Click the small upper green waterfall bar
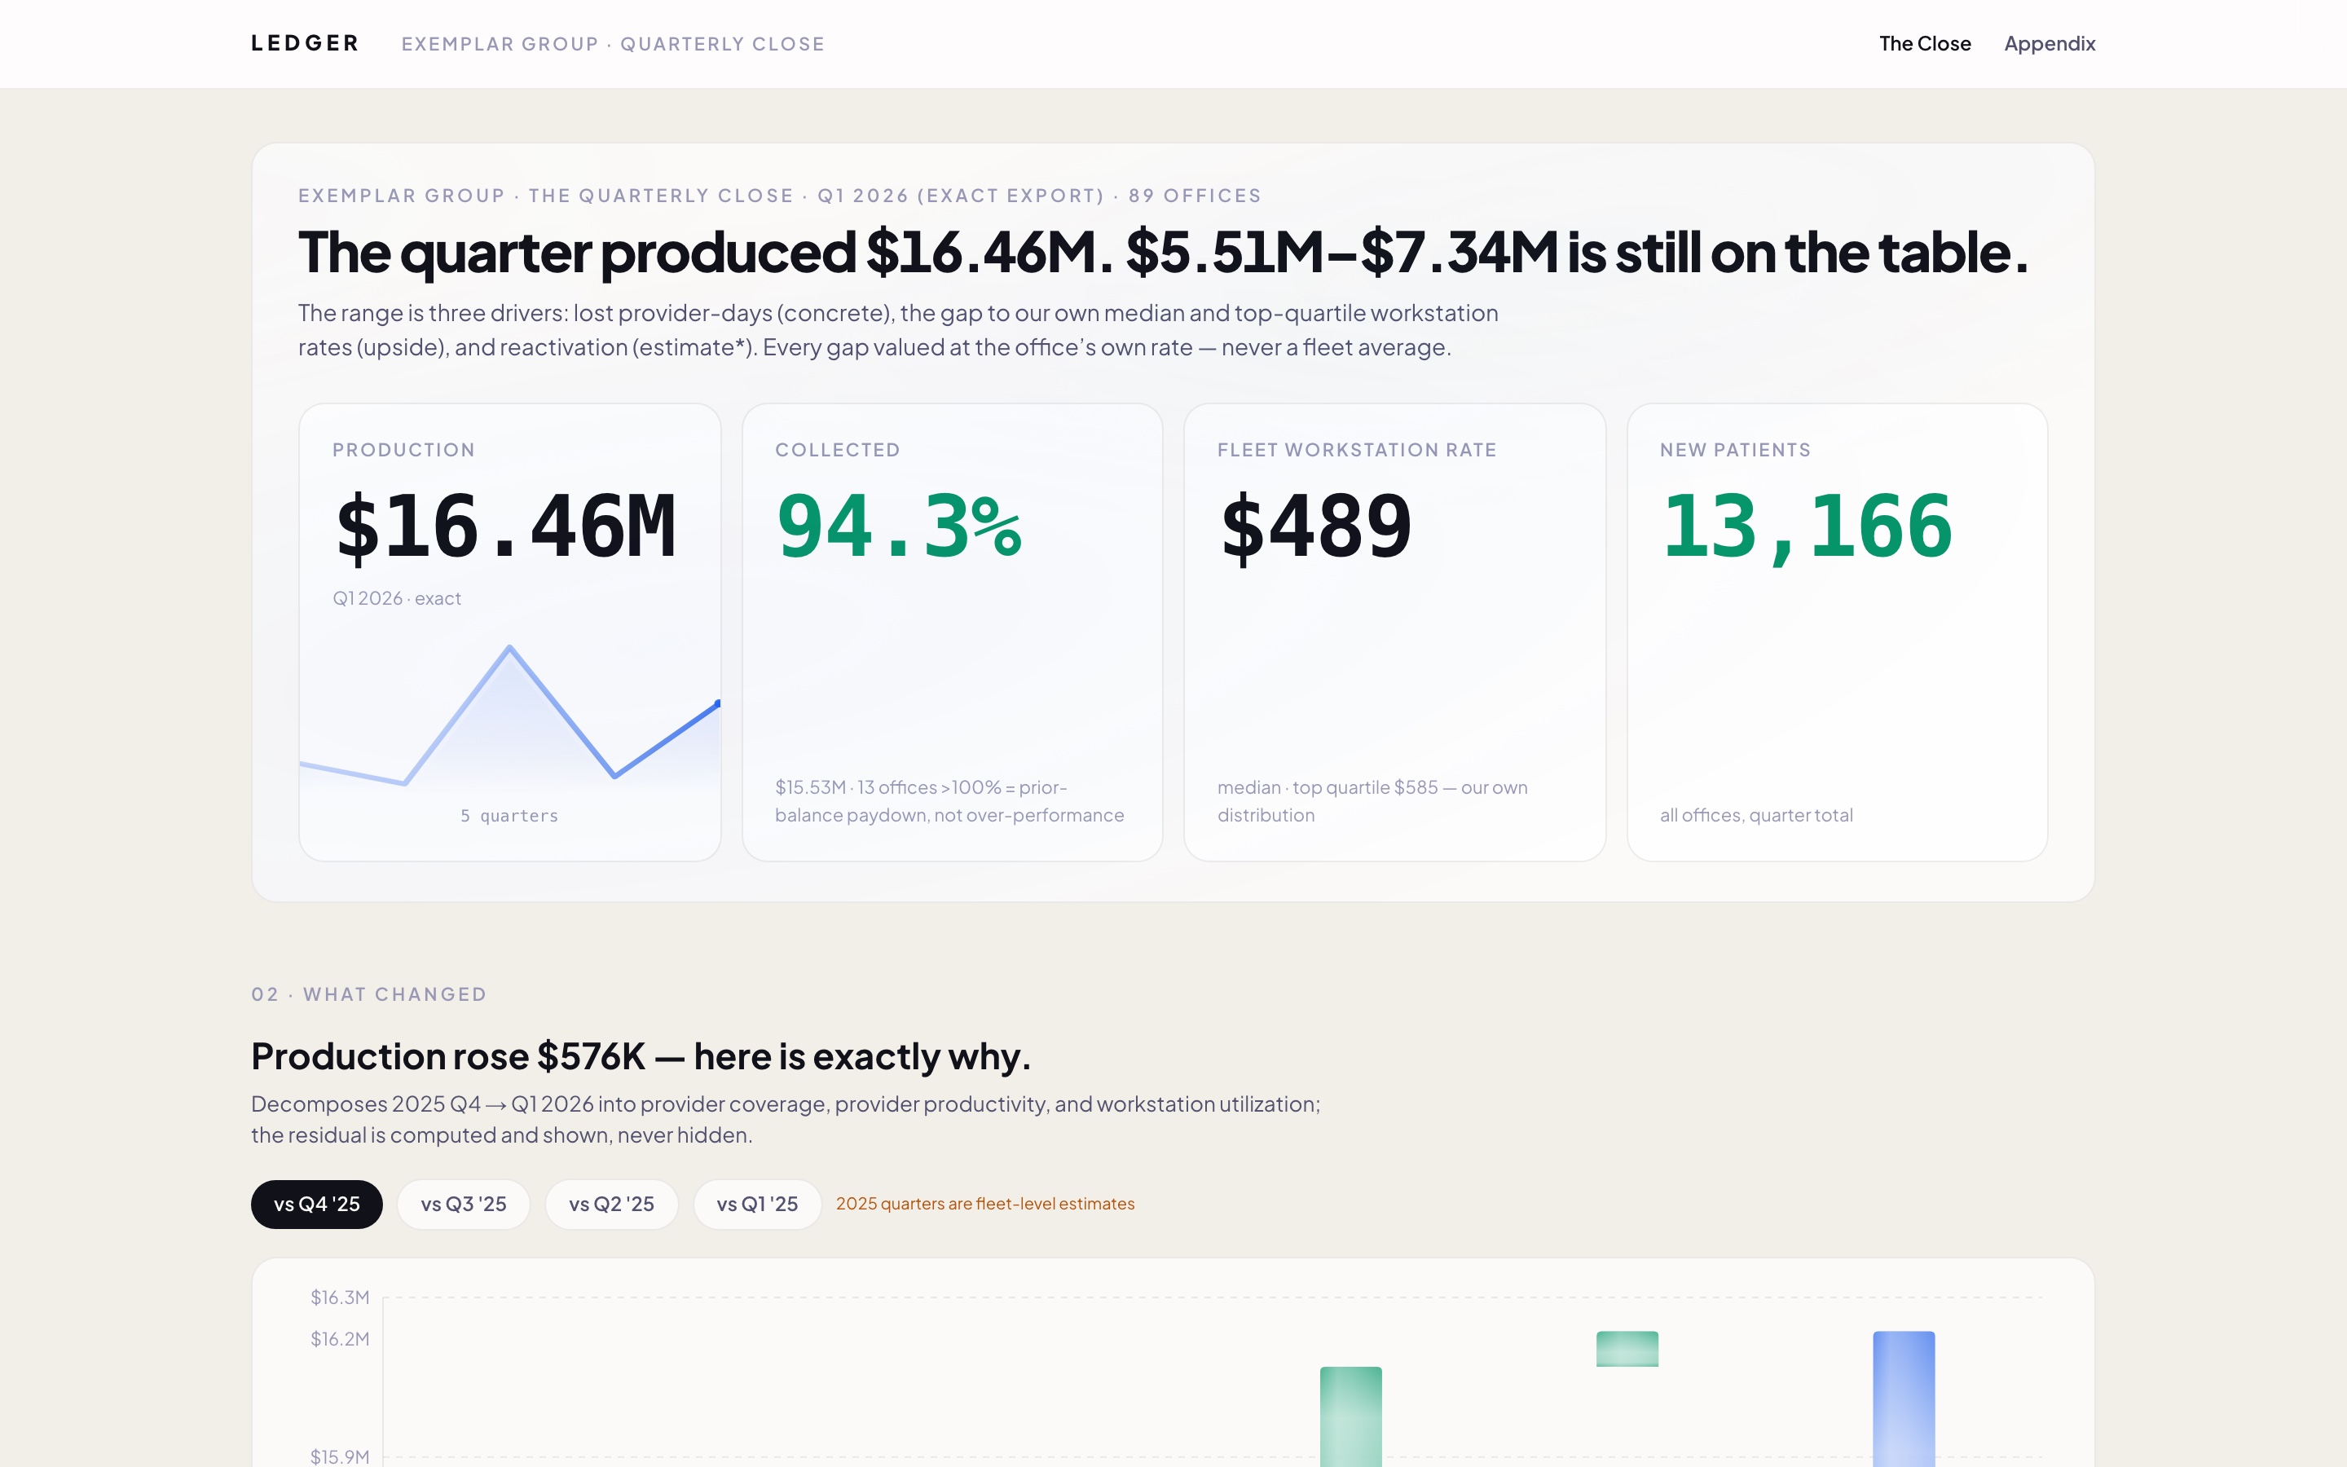Screen dimensions: 2347x1467 1627,1349
